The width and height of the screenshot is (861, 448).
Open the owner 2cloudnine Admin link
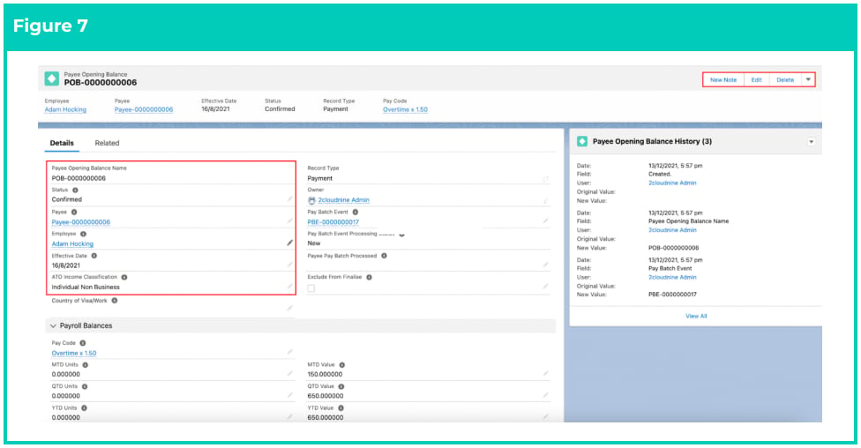(x=344, y=200)
